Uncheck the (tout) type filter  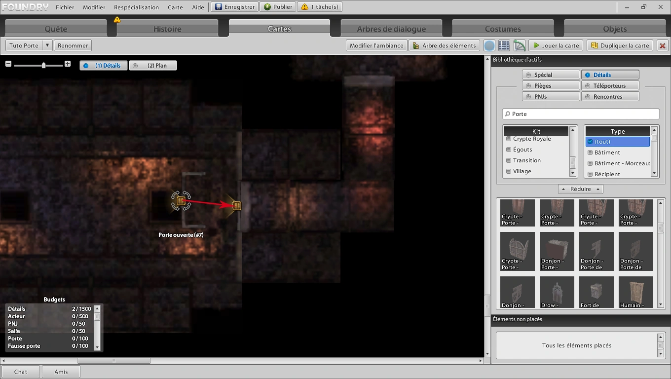click(x=590, y=142)
